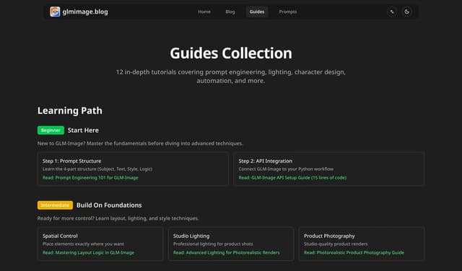462x271 pixels.
Task: Click the glmimage.blog site name
Action: 85,12
